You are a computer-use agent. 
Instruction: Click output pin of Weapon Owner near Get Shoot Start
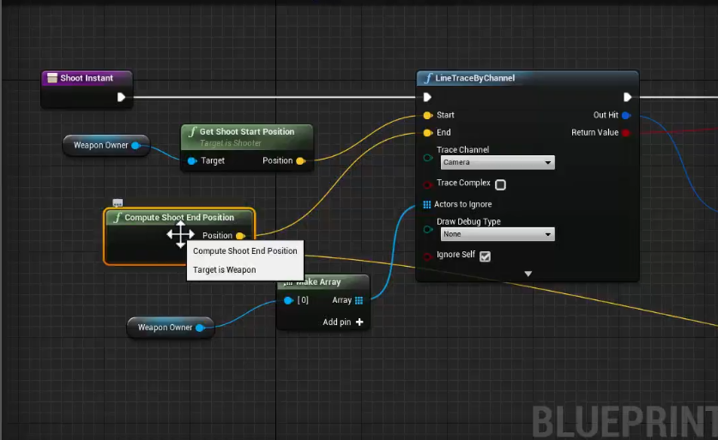coord(136,146)
